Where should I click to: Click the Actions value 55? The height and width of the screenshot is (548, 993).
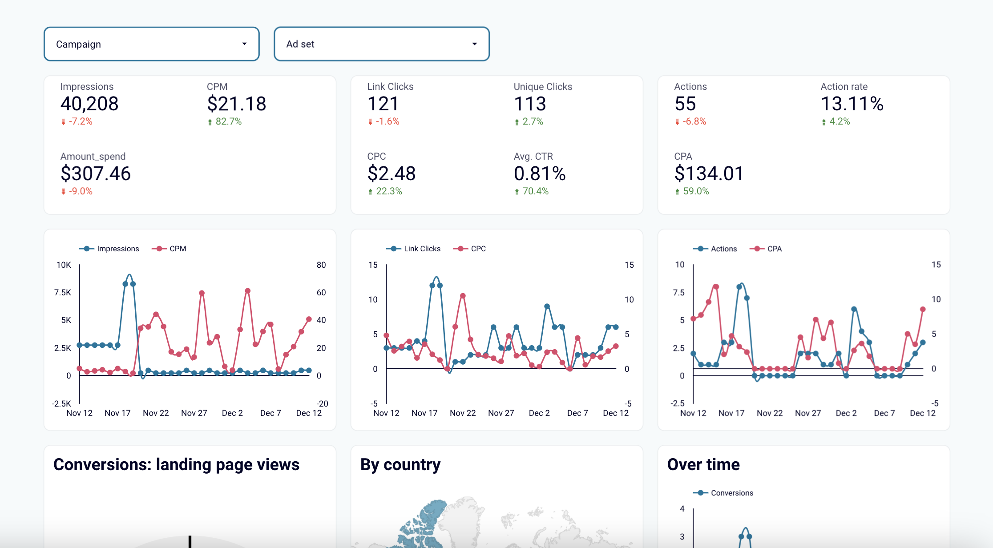pos(685,104)
